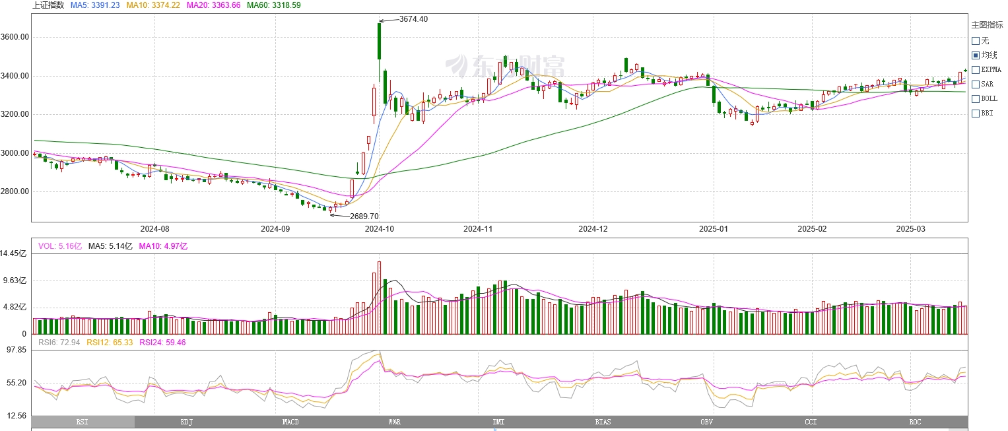Enable the BOLL indicator checkbox
The image size is (1008, 431).
(x=976, y=99)
